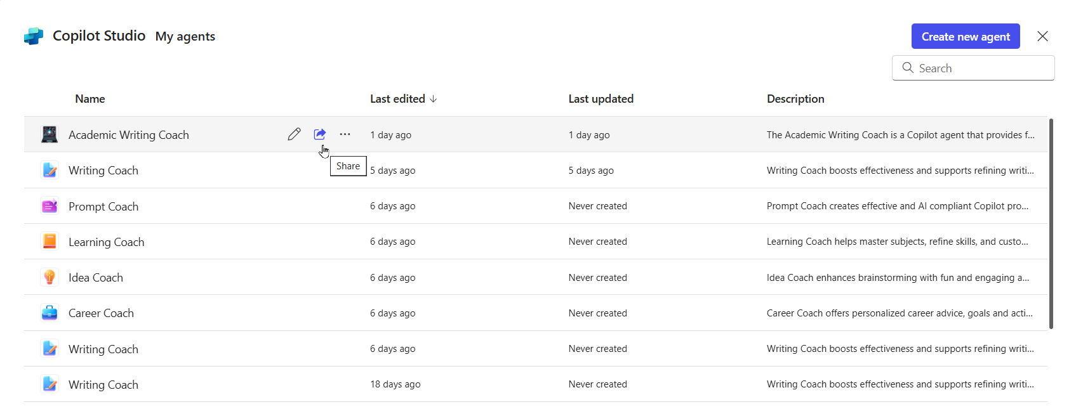Image resolution: width=1076 pixels, height=409 pixels.
Task: Click the Last edited sort arrow
Action: click(x=434, y=99)
